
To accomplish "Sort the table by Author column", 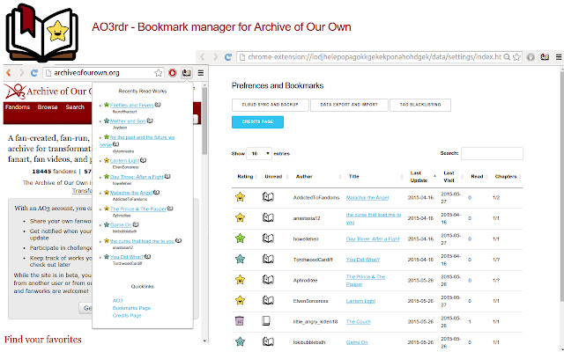I will (x=317, y=177).
